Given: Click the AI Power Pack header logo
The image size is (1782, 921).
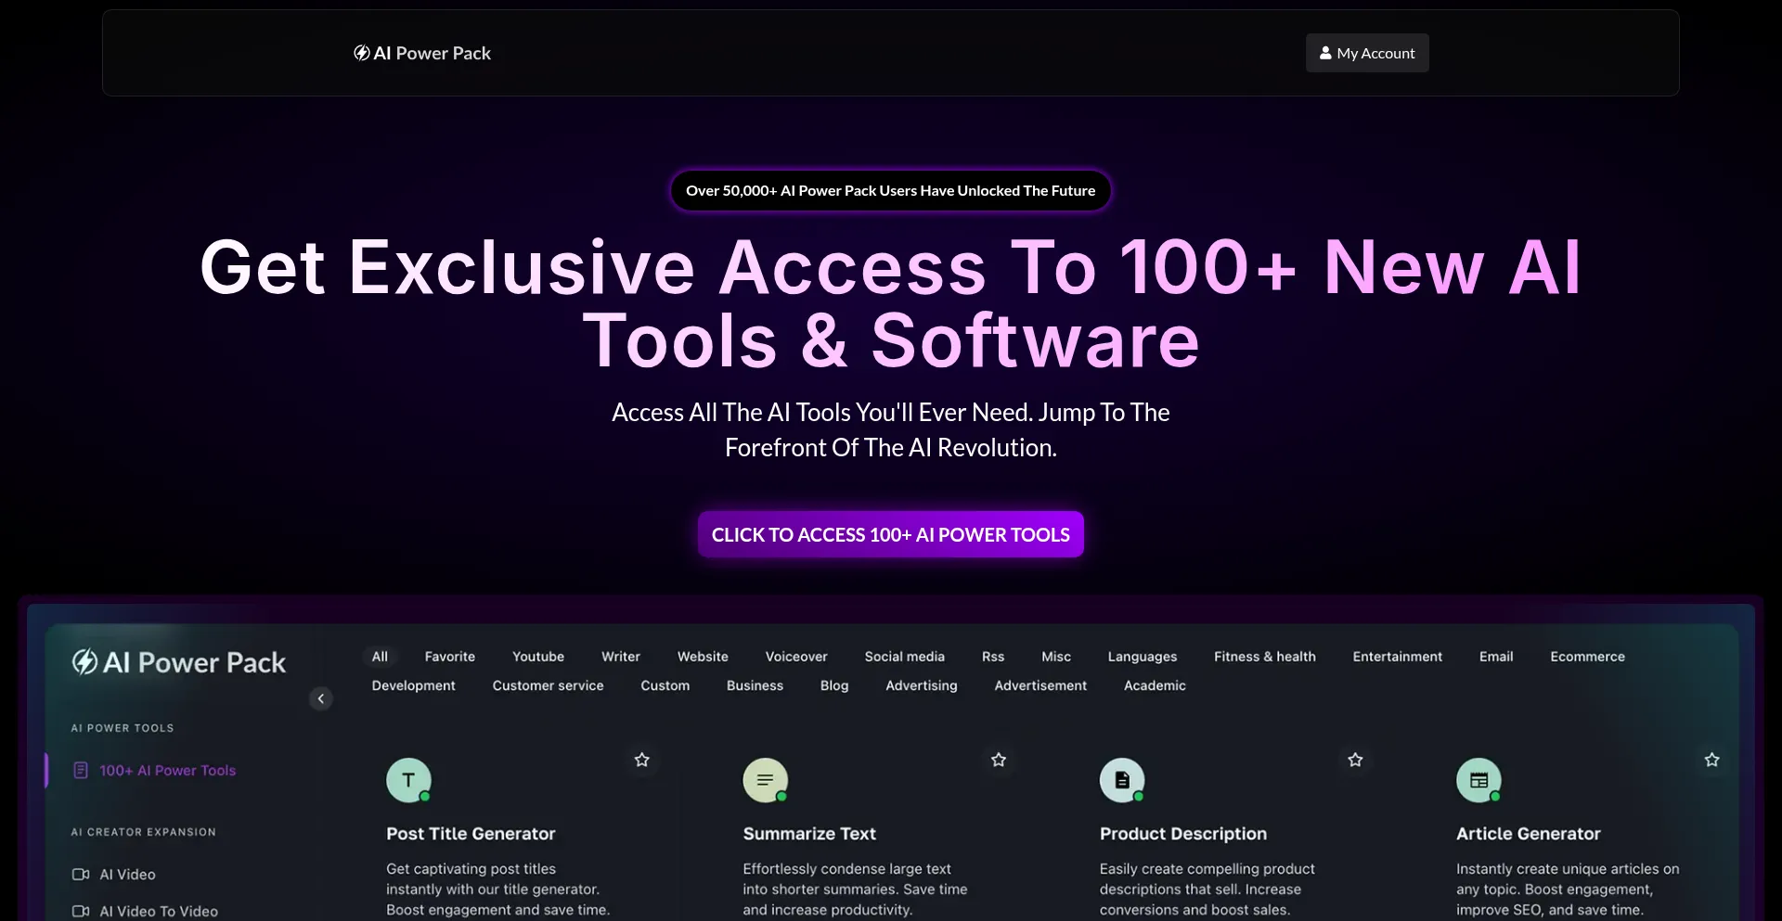Looking at the screenshot, I should click(x=422, y=53).
